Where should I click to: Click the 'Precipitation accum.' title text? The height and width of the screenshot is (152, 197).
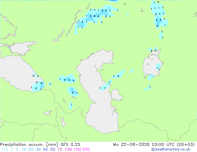click(22, 145)
